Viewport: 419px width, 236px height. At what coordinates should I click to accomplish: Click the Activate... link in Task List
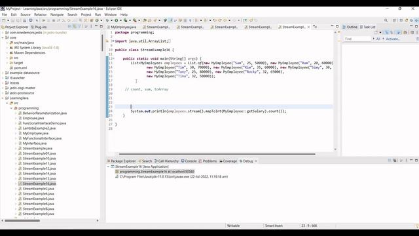click(393, 39)
